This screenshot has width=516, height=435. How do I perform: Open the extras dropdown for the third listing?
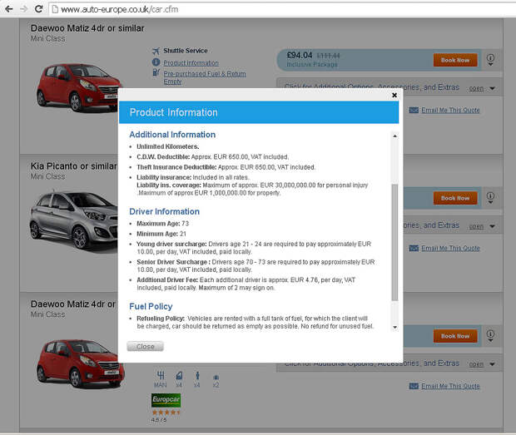pos(483,364)
